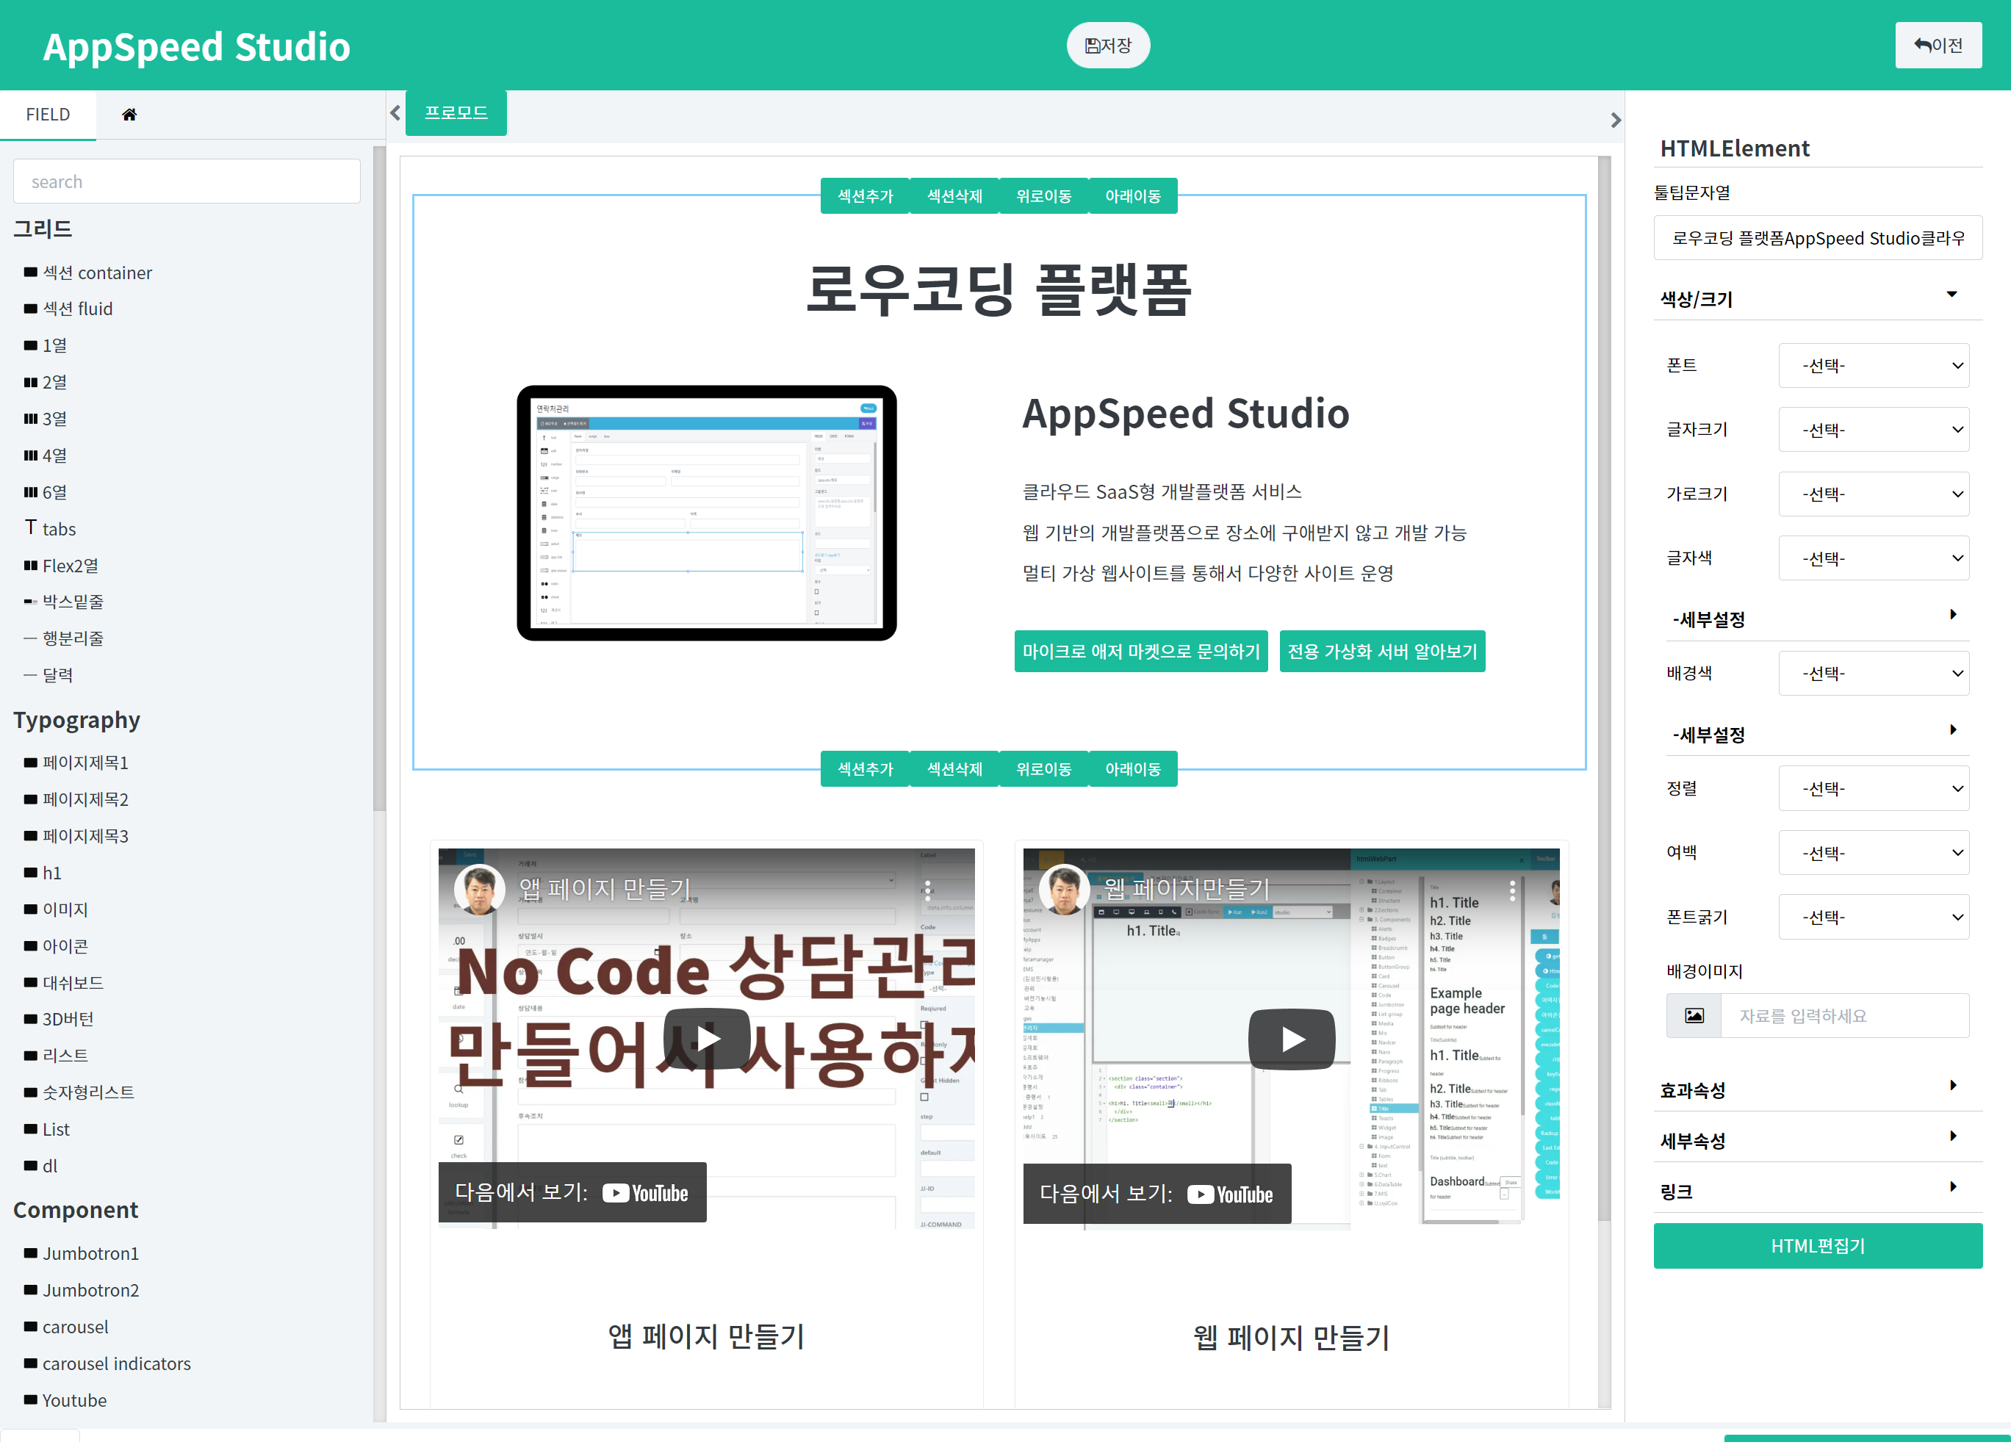
Task: Open the 가로크기 dropdown
Action: pos(1874,494)
